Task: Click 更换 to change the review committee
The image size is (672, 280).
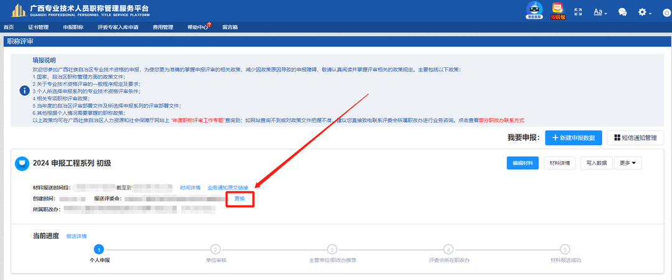Action: click(240, 198)
